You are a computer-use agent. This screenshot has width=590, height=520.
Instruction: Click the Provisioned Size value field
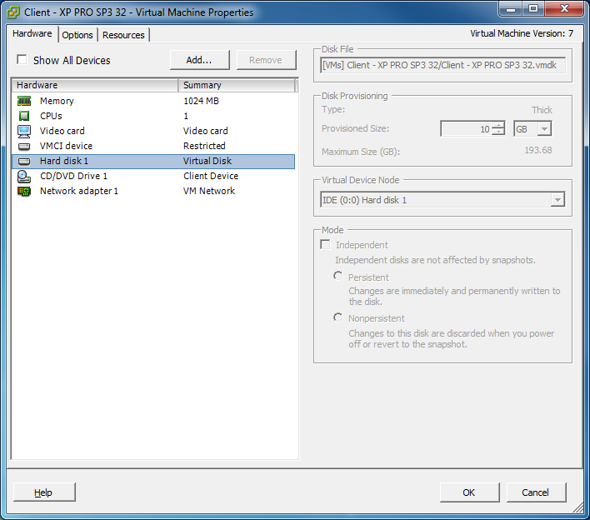click(467, 128)
